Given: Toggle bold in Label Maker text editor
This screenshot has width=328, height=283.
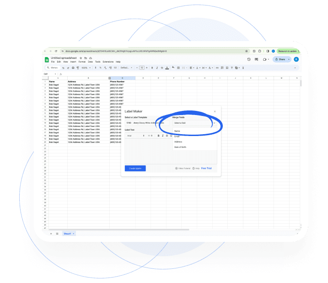Looking at the screenshot, I should (158, 136).
